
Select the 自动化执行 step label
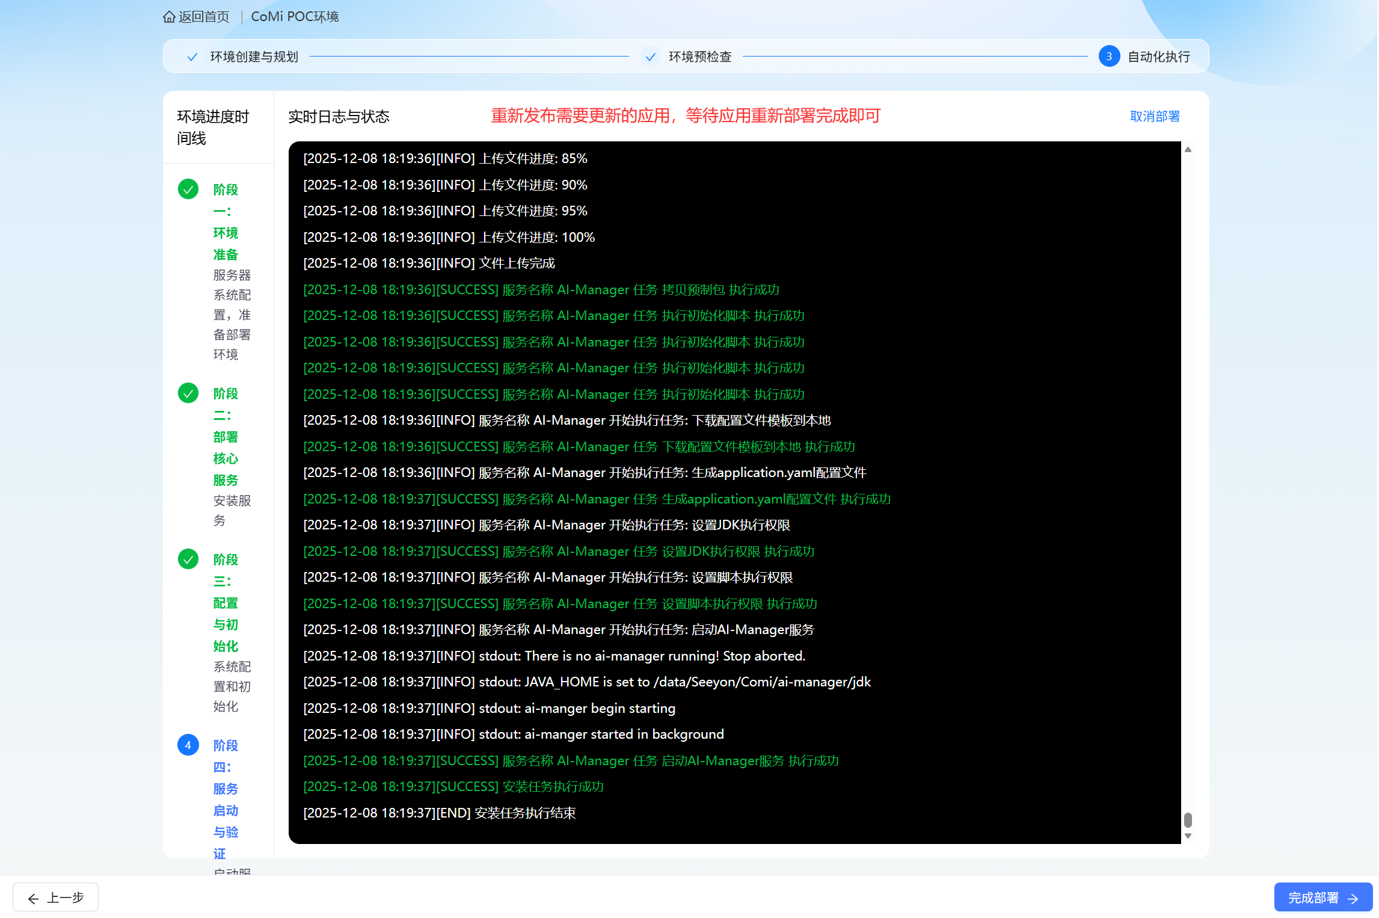coord(1158,57)
